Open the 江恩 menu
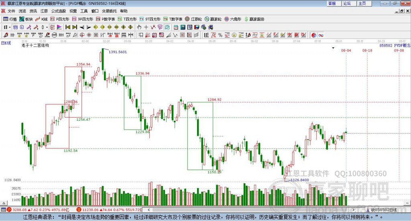This screenshot has width=411, height=221. coord(44,11)
